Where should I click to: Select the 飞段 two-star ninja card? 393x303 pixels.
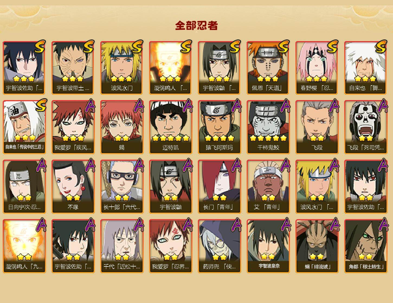(x=317, y=127)
